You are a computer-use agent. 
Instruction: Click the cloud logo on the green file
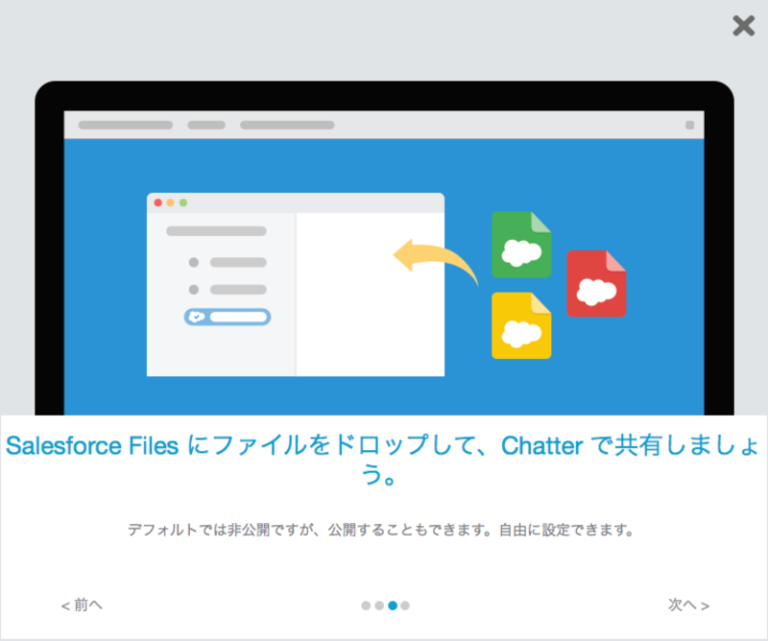(523, 249)
